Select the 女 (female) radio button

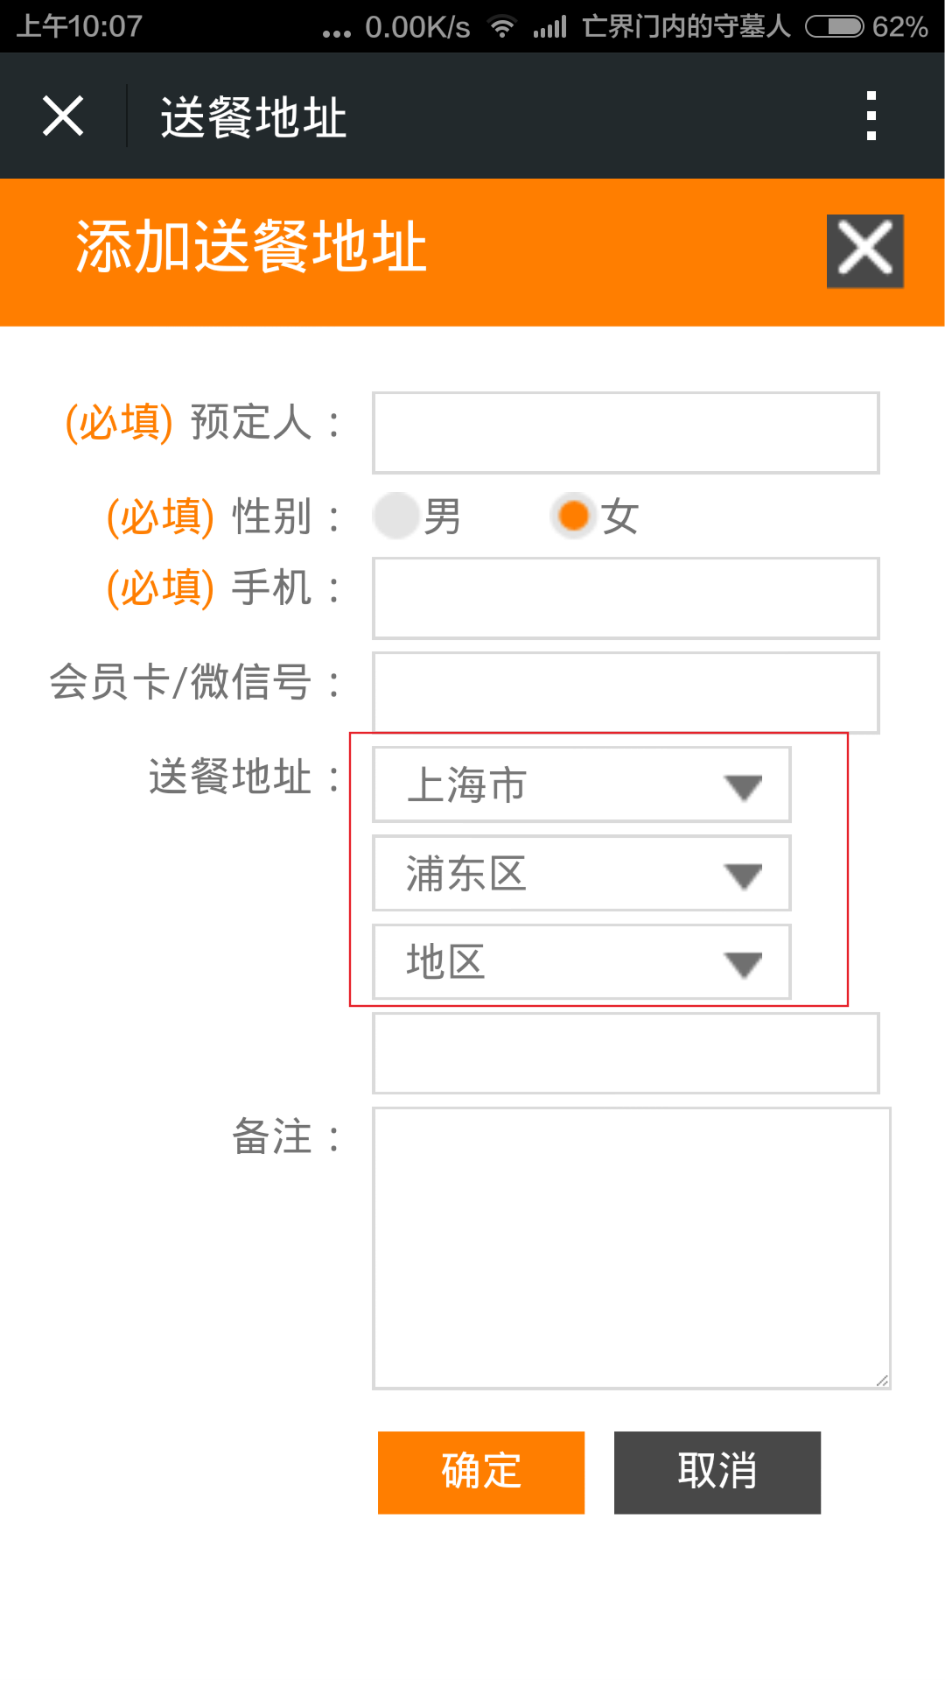click(573, 516)
